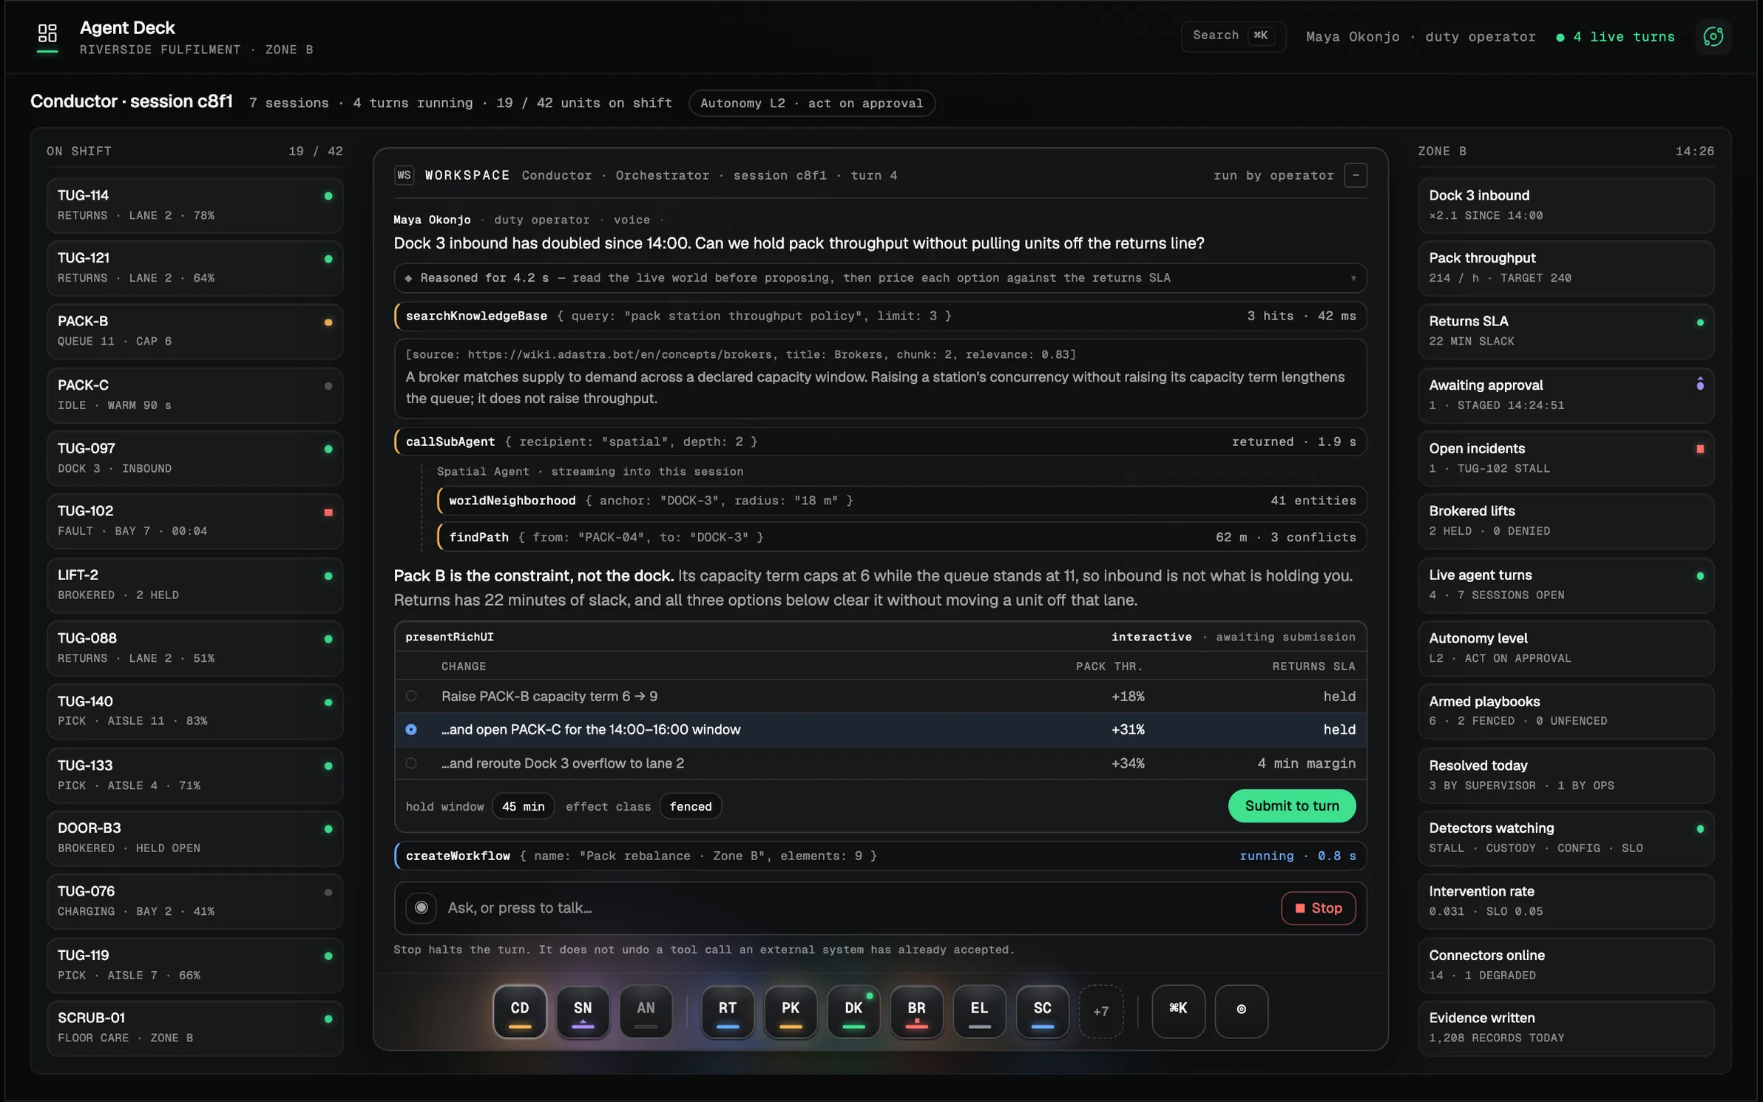The height and width of the screenshot is (1102, 1763).
Task: Open the RT dock agent
Action: tap(727, 1010)
